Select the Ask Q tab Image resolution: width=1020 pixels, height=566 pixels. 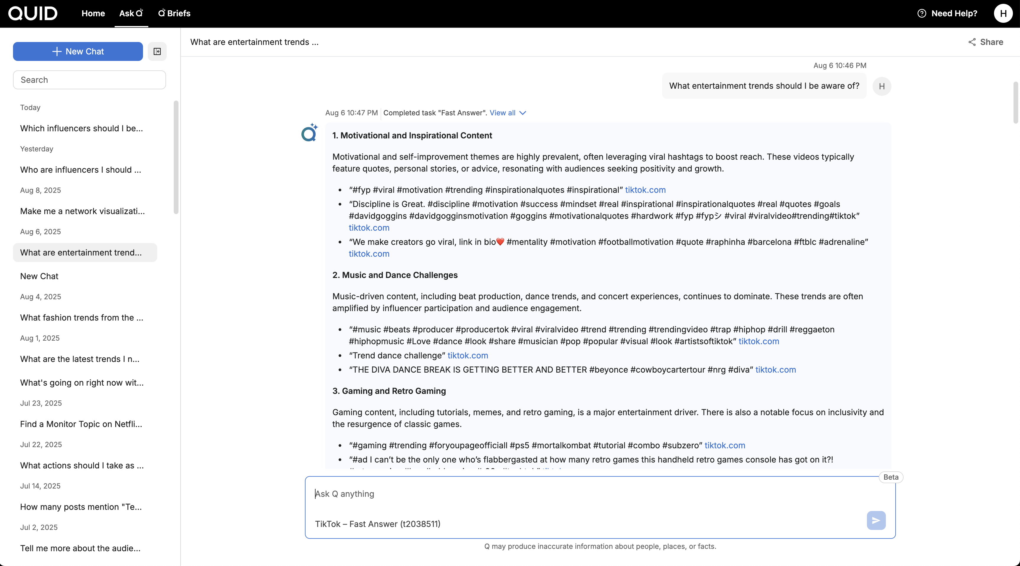click(131, 14)
